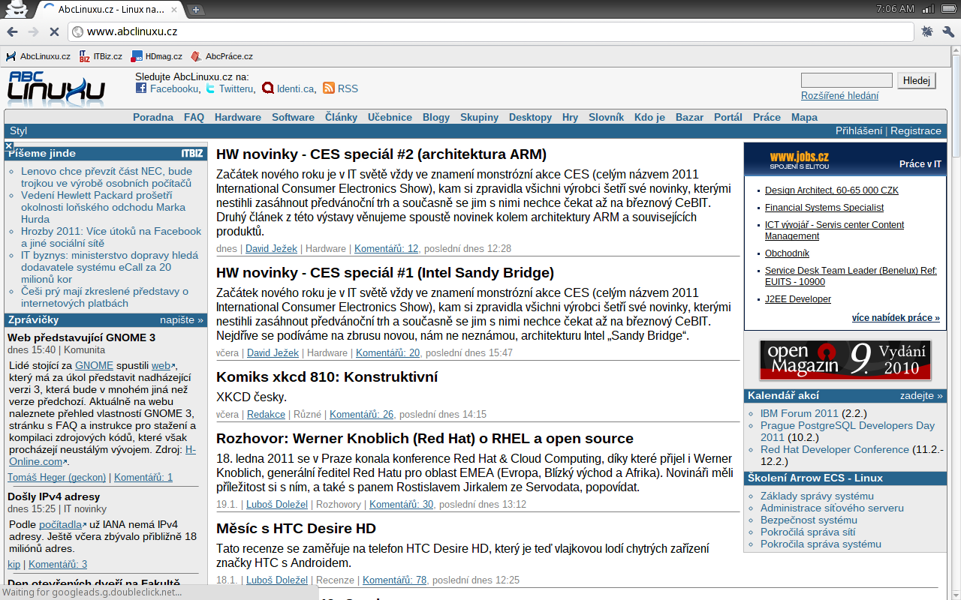Viewport: 961px width, 600px height.
Task: Open Základy správy systému training link
Action: 817,496
